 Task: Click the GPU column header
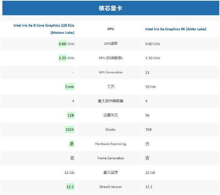(111, 29)
